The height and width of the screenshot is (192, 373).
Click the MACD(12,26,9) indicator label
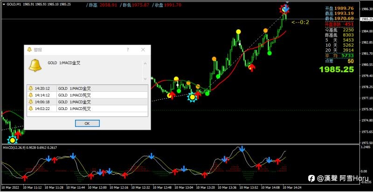click(14, 148)
